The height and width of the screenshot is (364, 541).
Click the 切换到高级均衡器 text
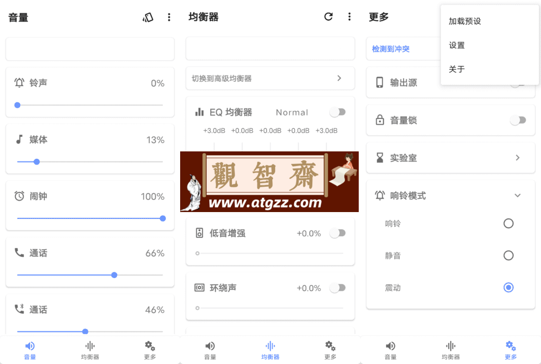[221, 79]
